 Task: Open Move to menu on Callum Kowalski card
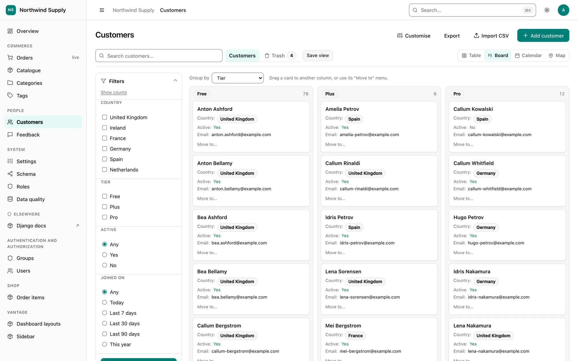tap(463, 144)
